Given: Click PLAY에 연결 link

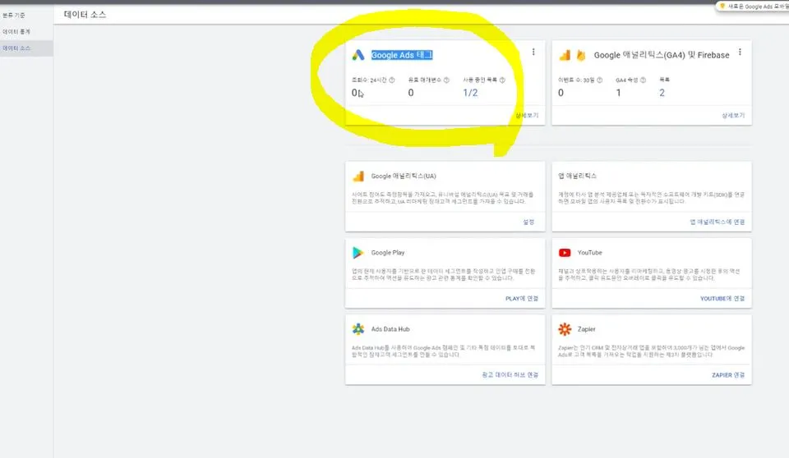Looking at the screenshot, I should [522, 298].
